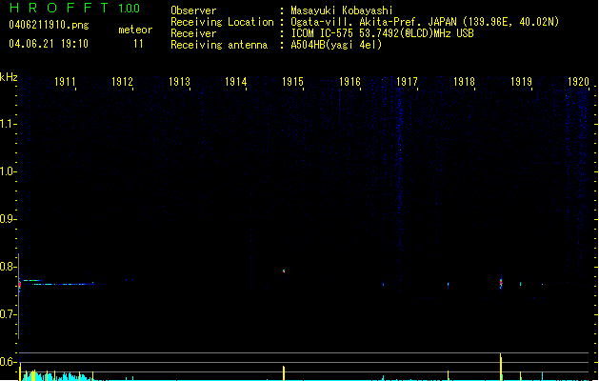Click the date stamp 04.06.21 19:10
599x381 pixels.
pyautogui.click(x=49, y=44)
